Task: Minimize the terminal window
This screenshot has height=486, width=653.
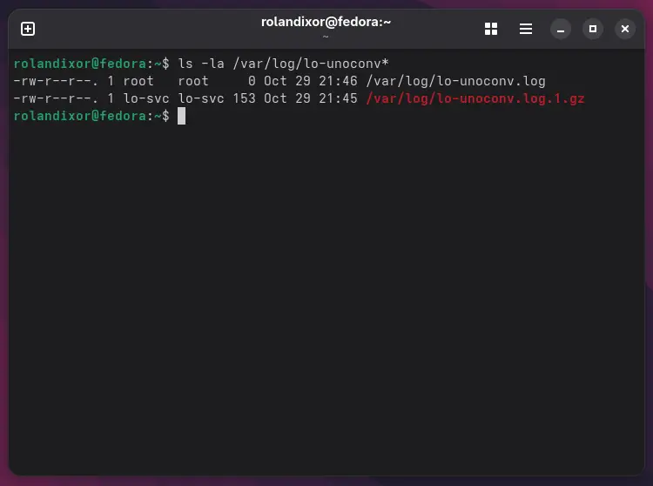Action: 562,29
